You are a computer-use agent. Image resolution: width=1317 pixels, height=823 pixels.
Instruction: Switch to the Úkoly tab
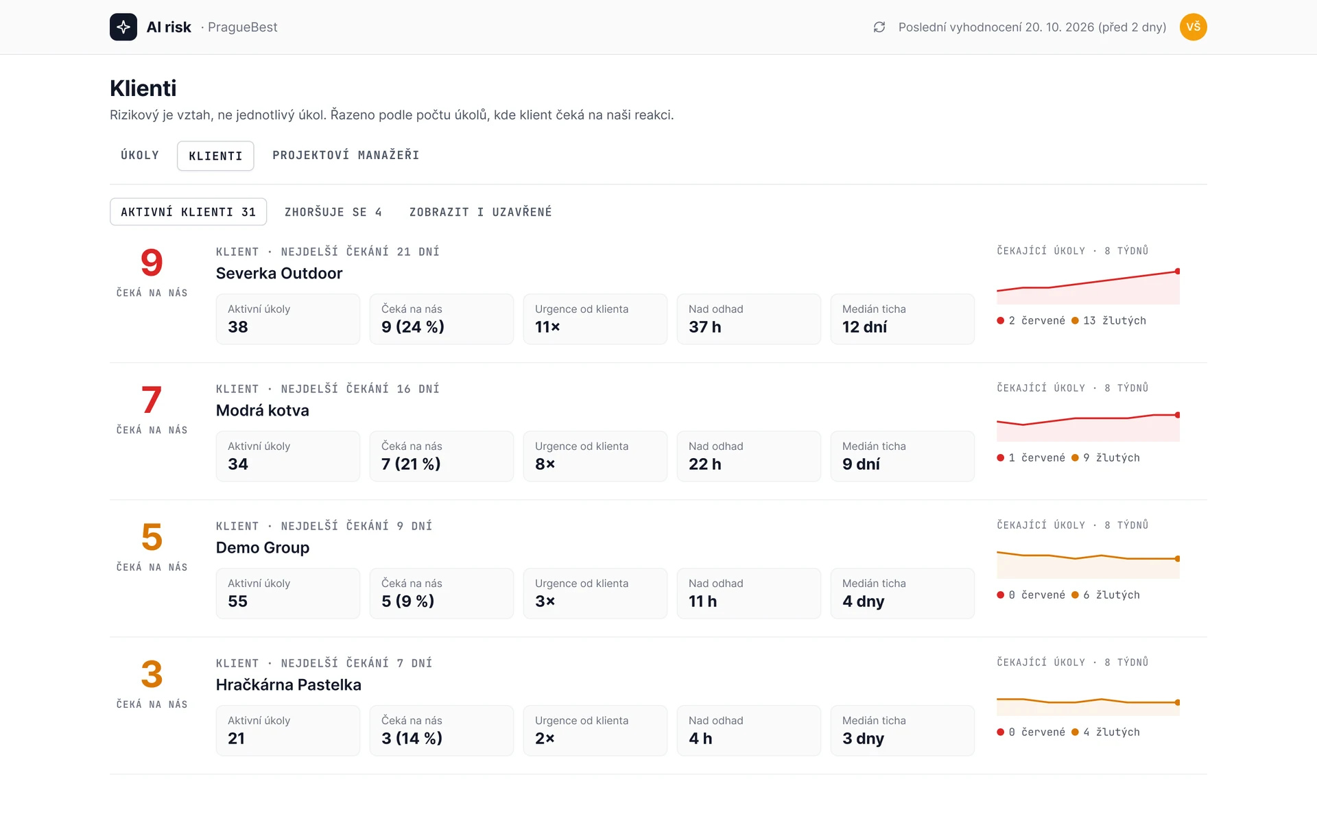click(x=140, y=156)
